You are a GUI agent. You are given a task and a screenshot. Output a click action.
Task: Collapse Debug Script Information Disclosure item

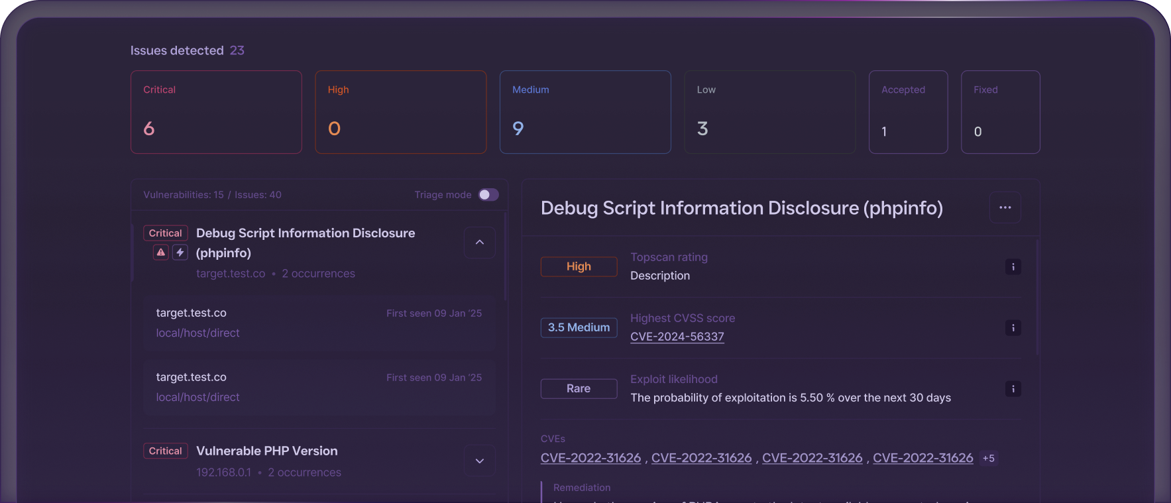(x=480, y=243)
